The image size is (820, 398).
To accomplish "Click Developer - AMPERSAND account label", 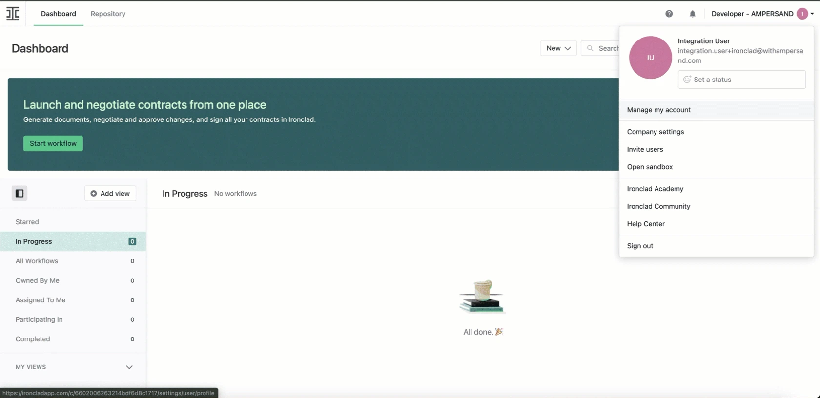I will tap(752, 14).
